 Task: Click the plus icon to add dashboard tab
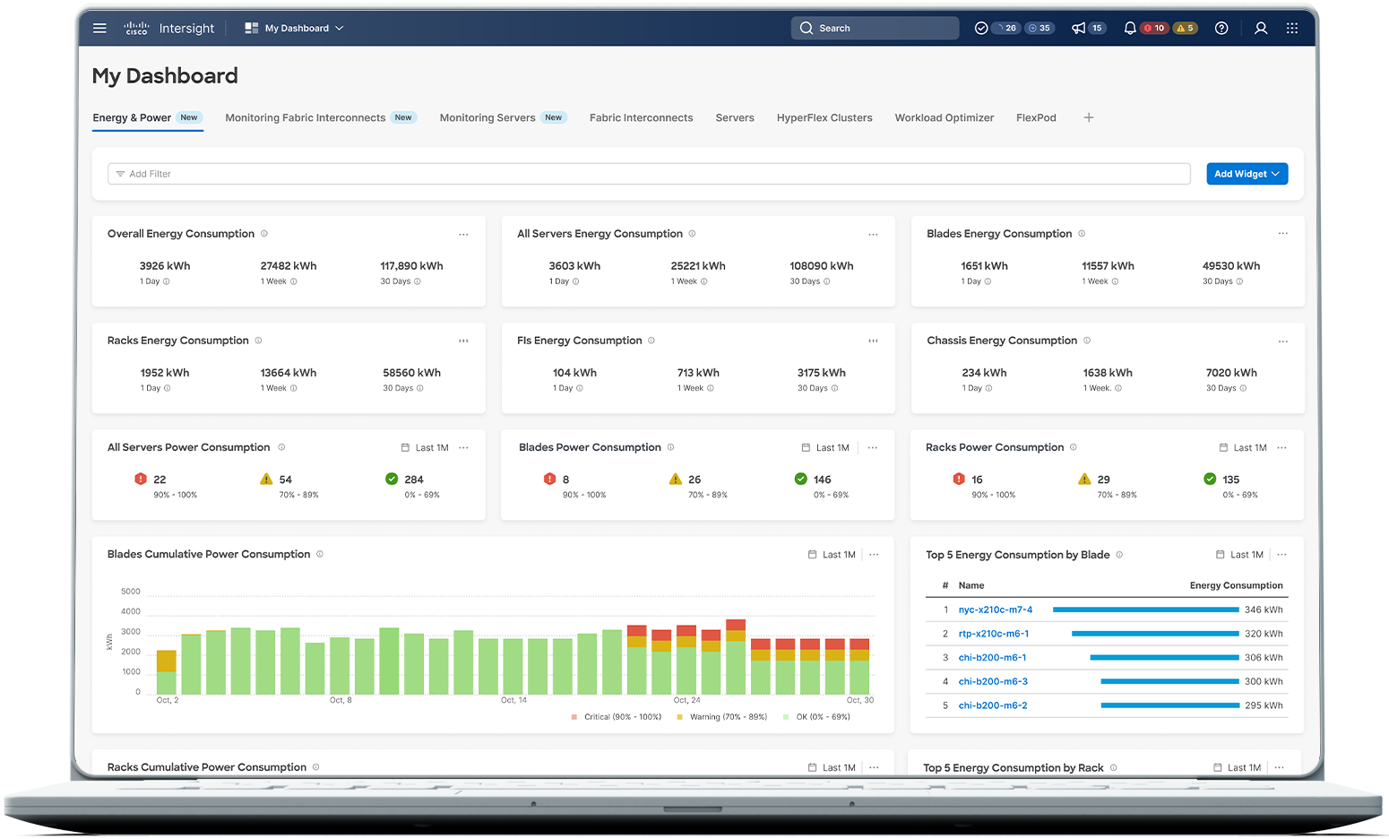coord(1089,117)
